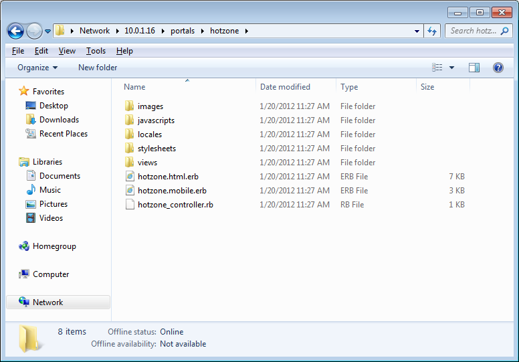
Task: Select the hotzone_controller.rb file icon
Action: click(x=130, y=205)
